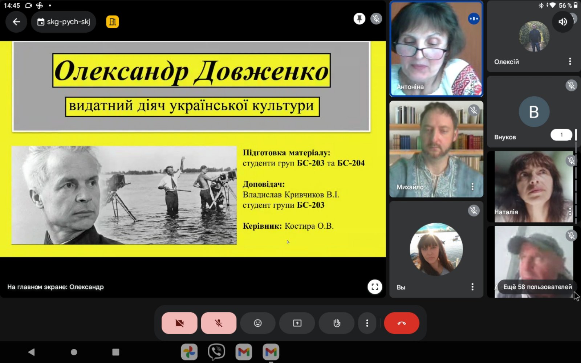Unpin the presentation with pin icon
This screenshot has height=363, width=581.
359,19
